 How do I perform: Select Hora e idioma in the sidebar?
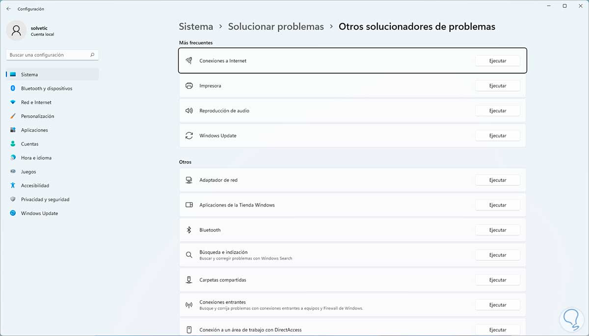(36, 158)
